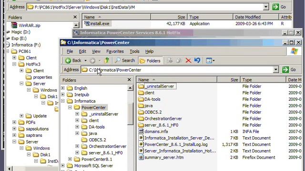Screen dimensions: 305x171
Task: Select ODBC5.2 in the folder tree
Action: (94, 140)
